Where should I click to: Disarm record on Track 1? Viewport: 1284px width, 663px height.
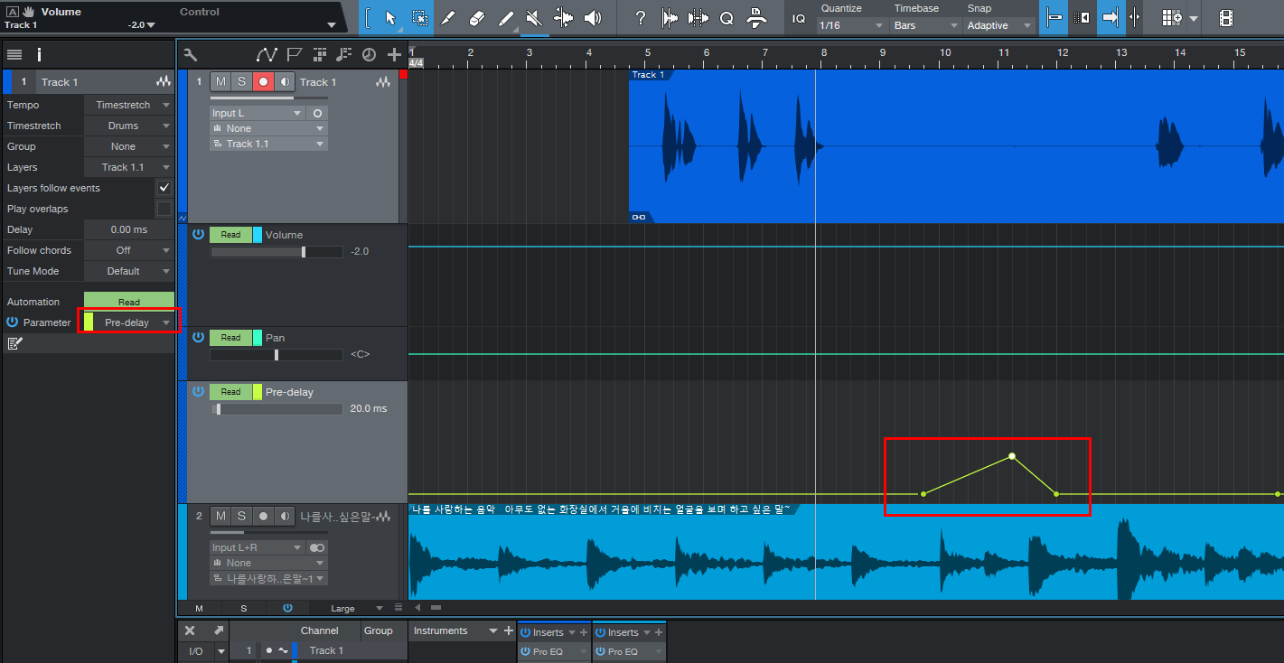(263, 81)
